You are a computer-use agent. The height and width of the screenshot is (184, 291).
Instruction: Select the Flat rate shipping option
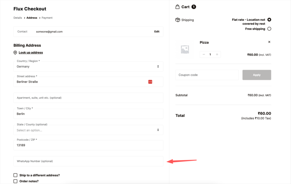click(x=269, y=20)
